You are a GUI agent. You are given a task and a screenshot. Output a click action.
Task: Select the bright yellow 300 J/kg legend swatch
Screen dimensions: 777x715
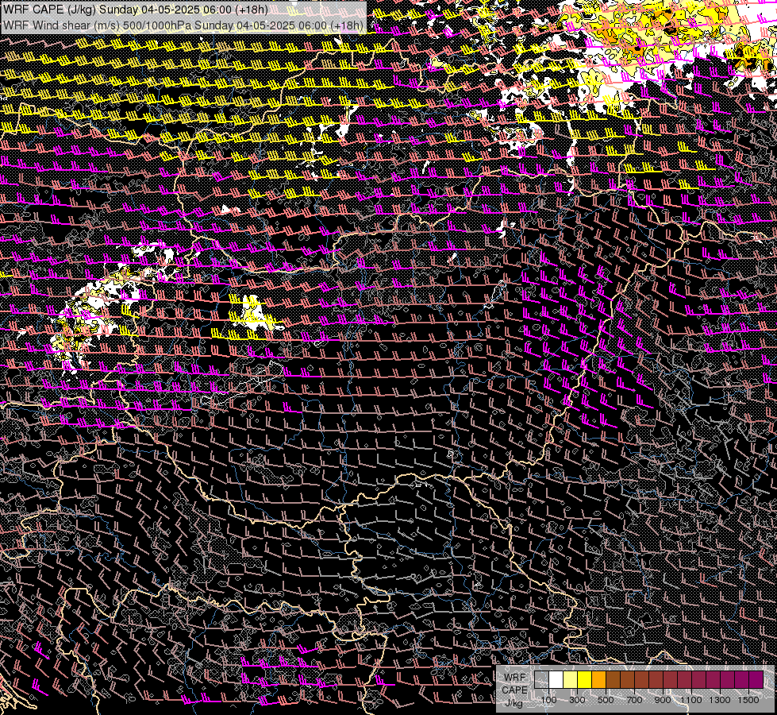(x=585, y=679)
